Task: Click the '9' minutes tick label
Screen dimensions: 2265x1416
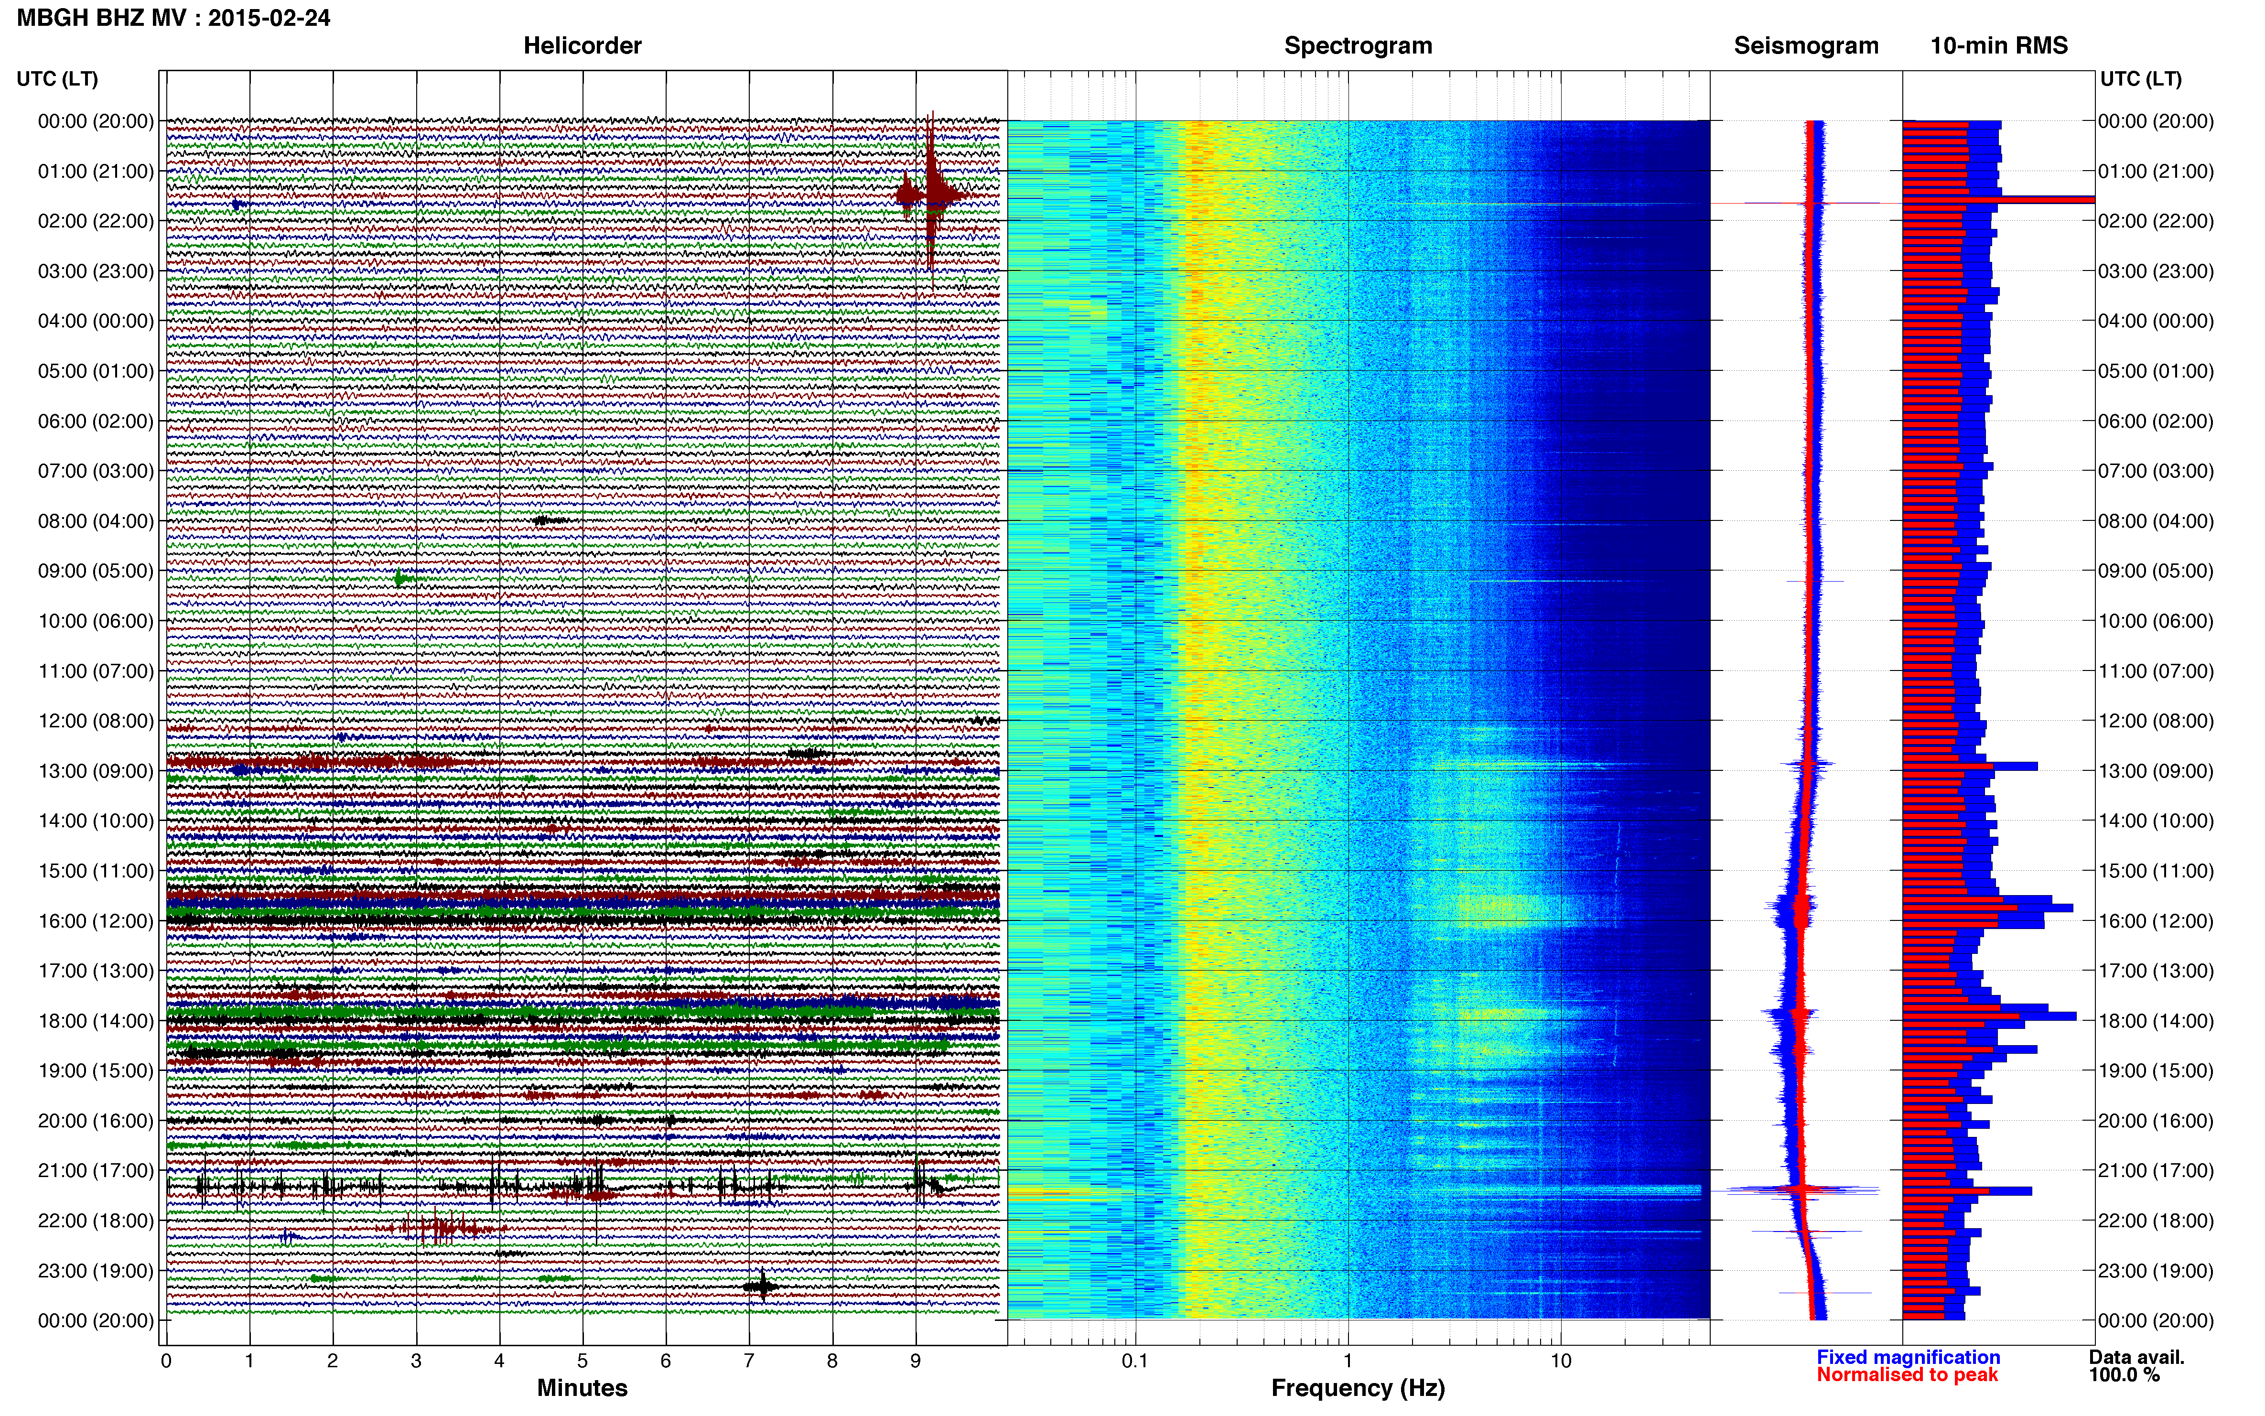Action: pyautogui.click(x=916, y=1361)
